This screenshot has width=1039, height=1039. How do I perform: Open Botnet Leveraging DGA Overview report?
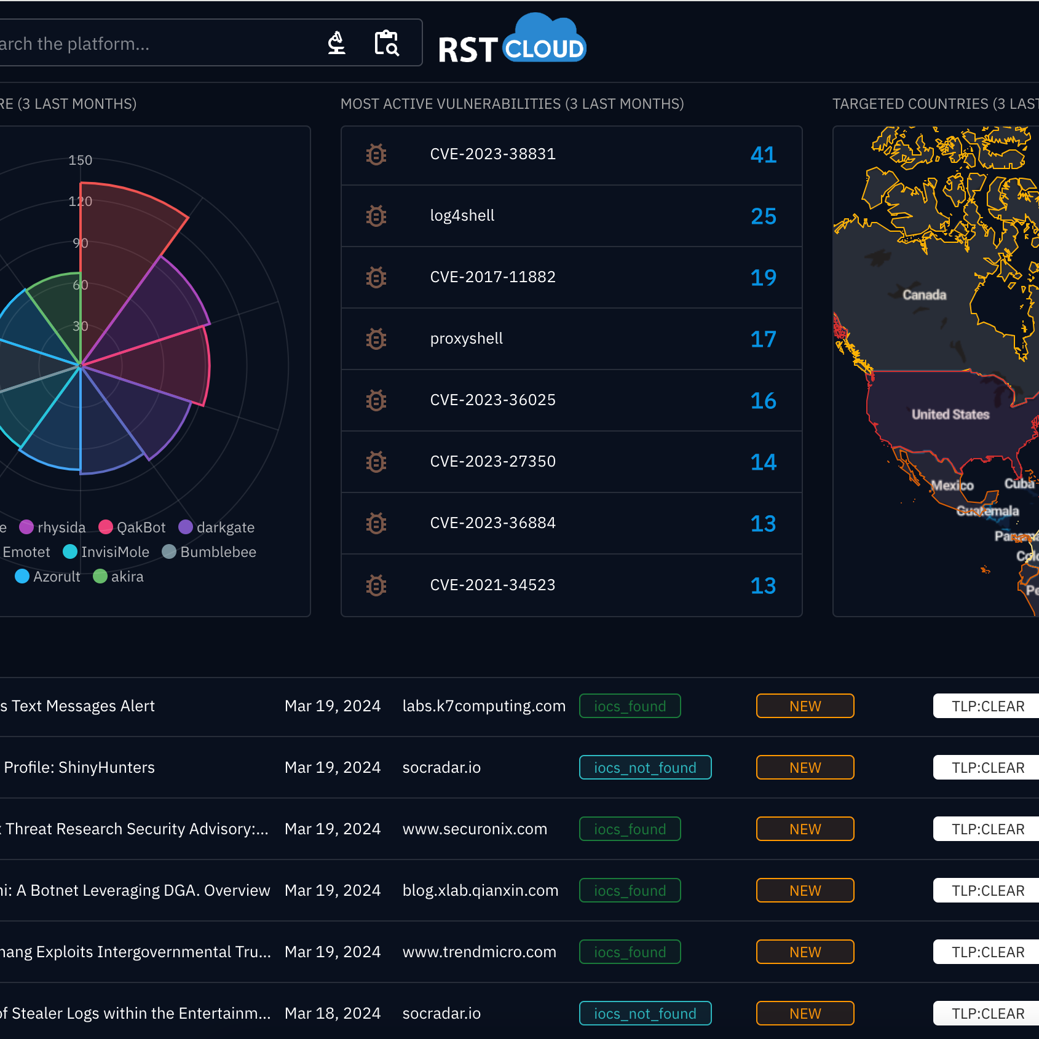pos(135,890)
